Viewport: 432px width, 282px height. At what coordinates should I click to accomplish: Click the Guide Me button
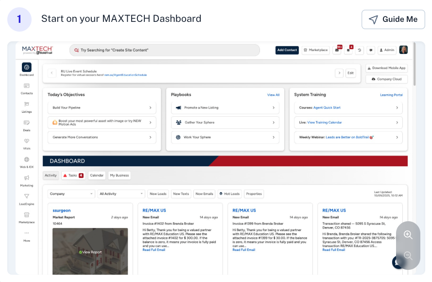(393, 19)
